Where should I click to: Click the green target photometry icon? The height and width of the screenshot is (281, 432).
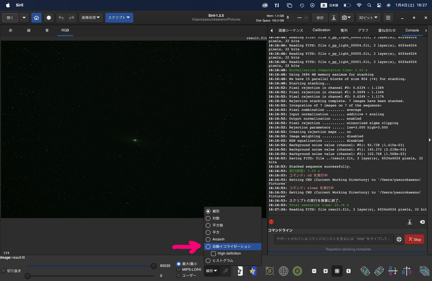click(297, 271)
